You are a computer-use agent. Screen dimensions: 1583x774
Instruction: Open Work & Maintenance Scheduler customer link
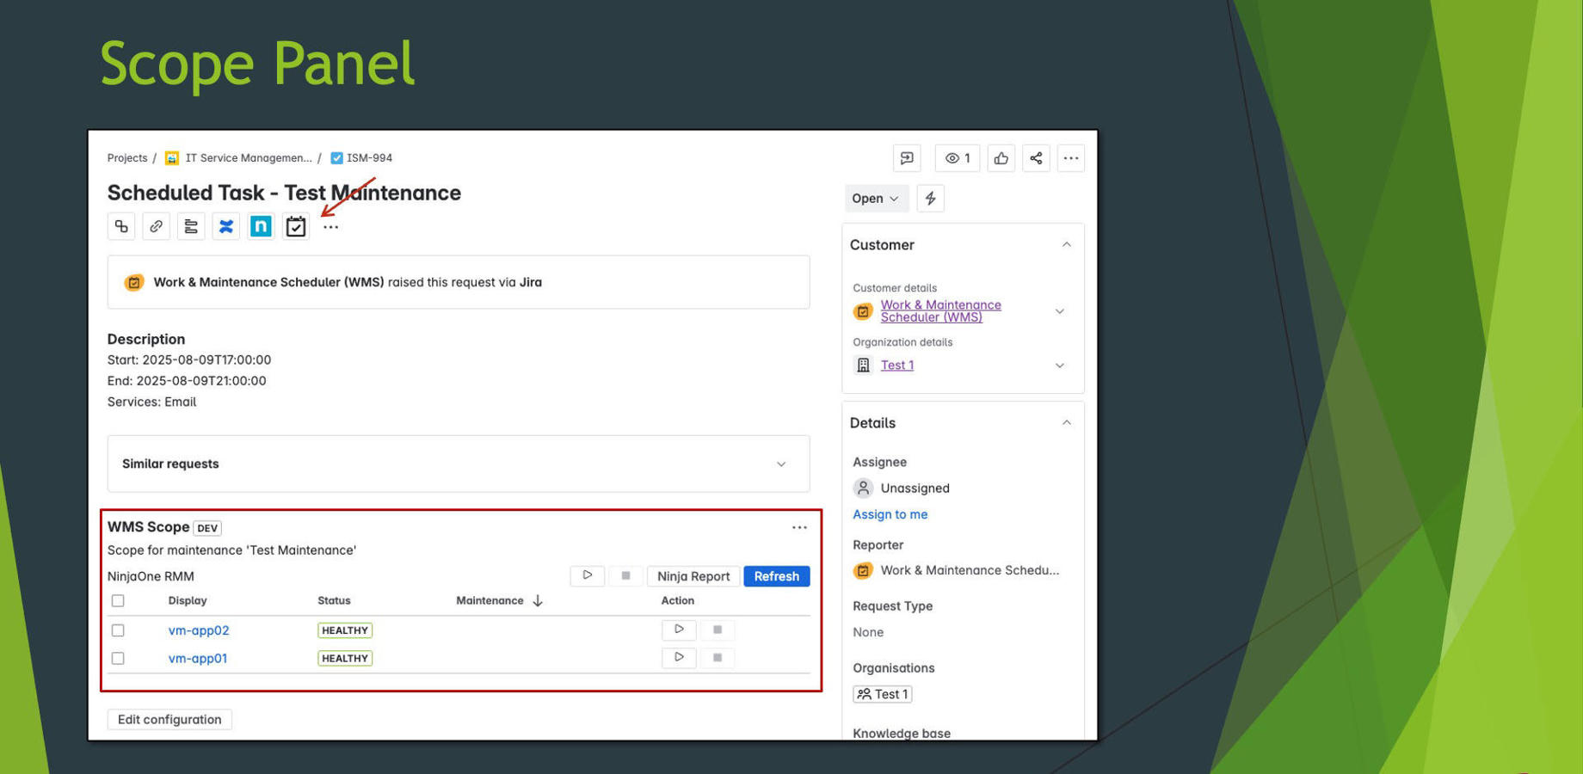click(941, 311)
